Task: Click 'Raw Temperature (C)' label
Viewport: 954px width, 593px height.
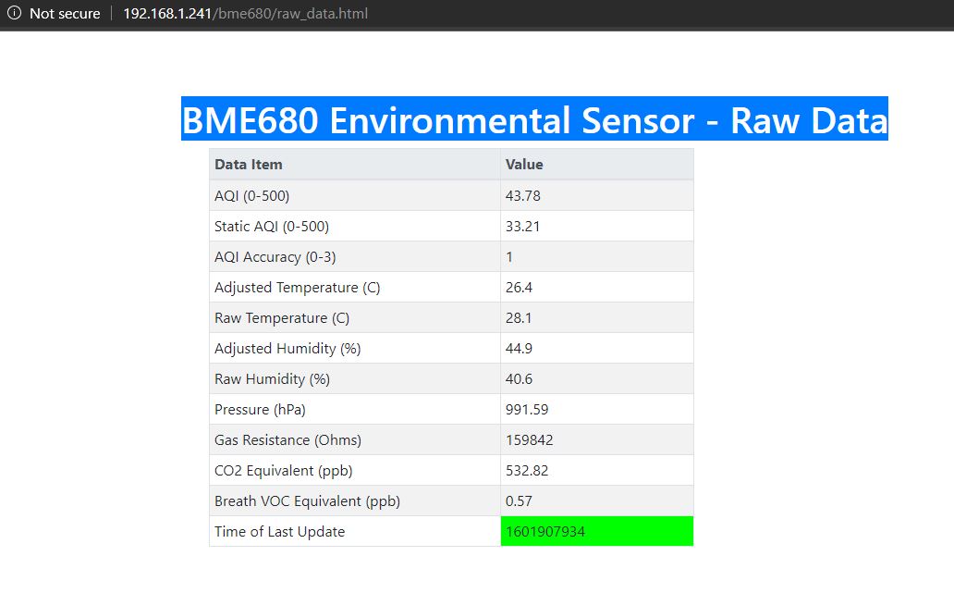Action: [282, 318]
